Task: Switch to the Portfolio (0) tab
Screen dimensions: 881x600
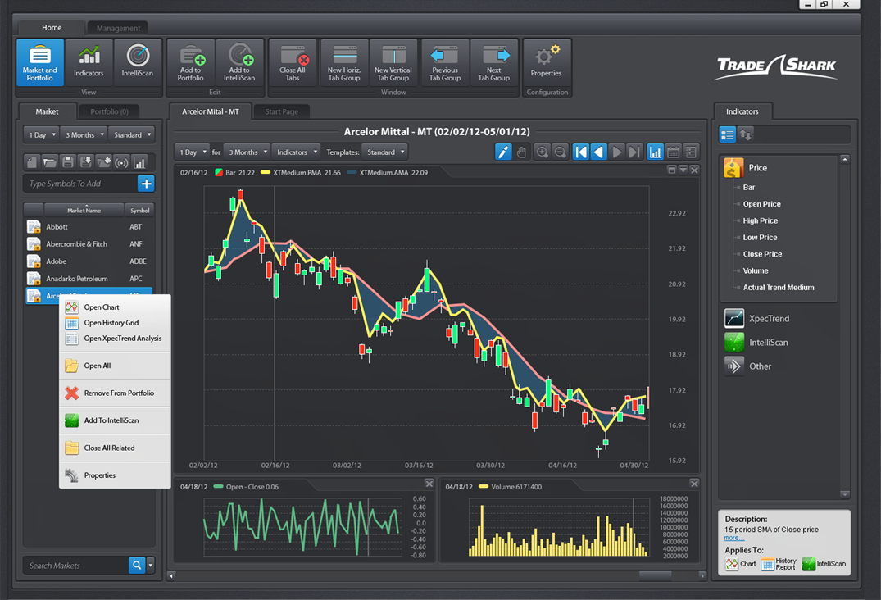Action: pyautogui.click(x=110, y=111)
